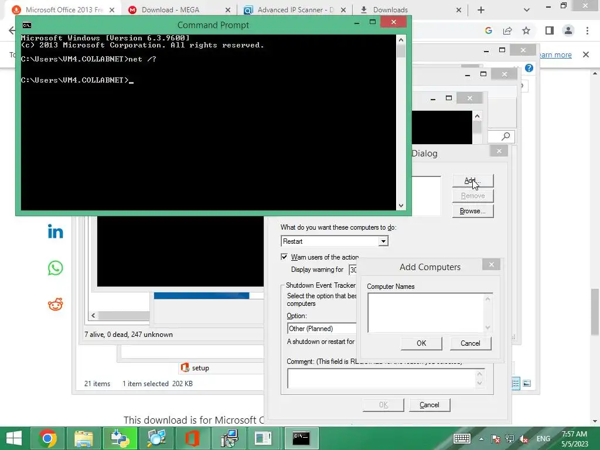The height and width of the screenshot is (450, 600).
Task: Open Command Prompt taskbar icon
Action: [x=301, y=438]
